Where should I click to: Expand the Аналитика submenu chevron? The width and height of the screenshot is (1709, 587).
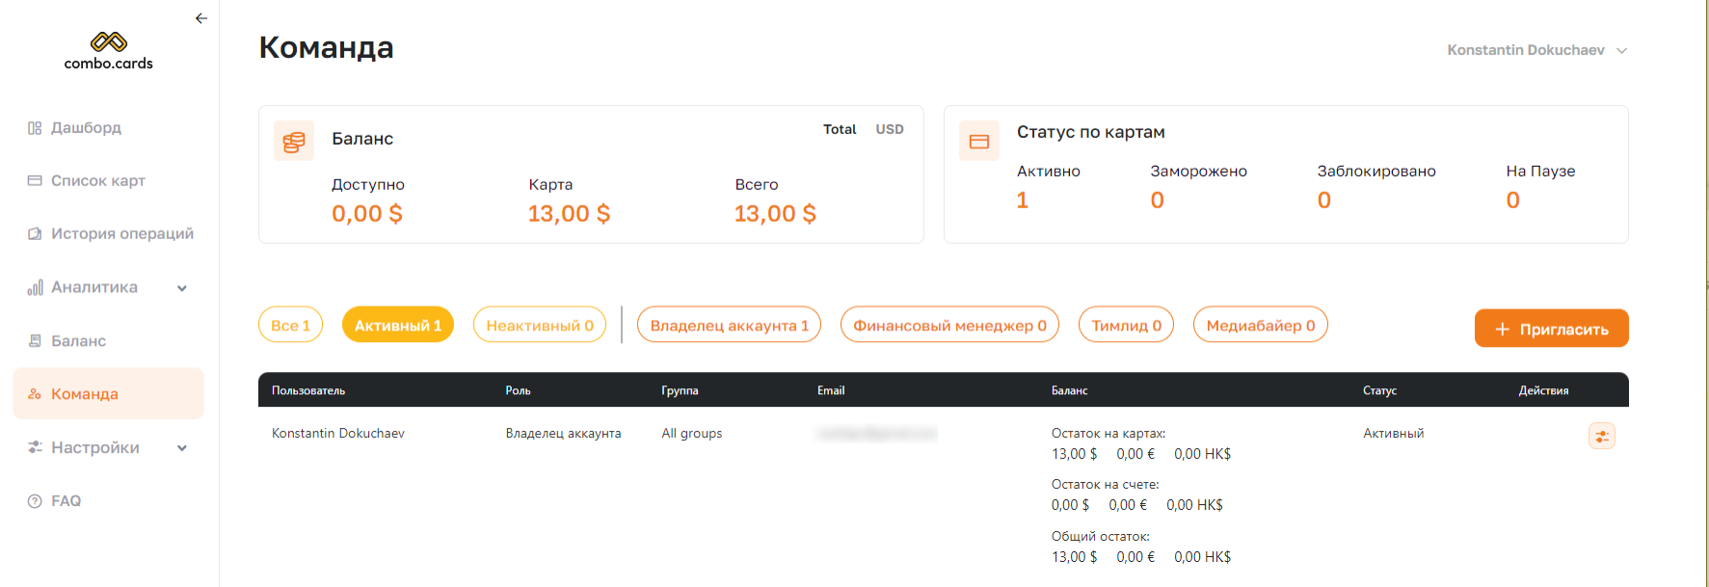pyautogui.click(x=182, y=288)
